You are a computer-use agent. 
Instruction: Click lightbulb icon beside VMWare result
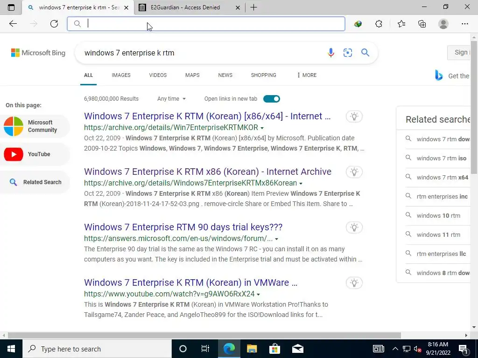tap(354, 283)
